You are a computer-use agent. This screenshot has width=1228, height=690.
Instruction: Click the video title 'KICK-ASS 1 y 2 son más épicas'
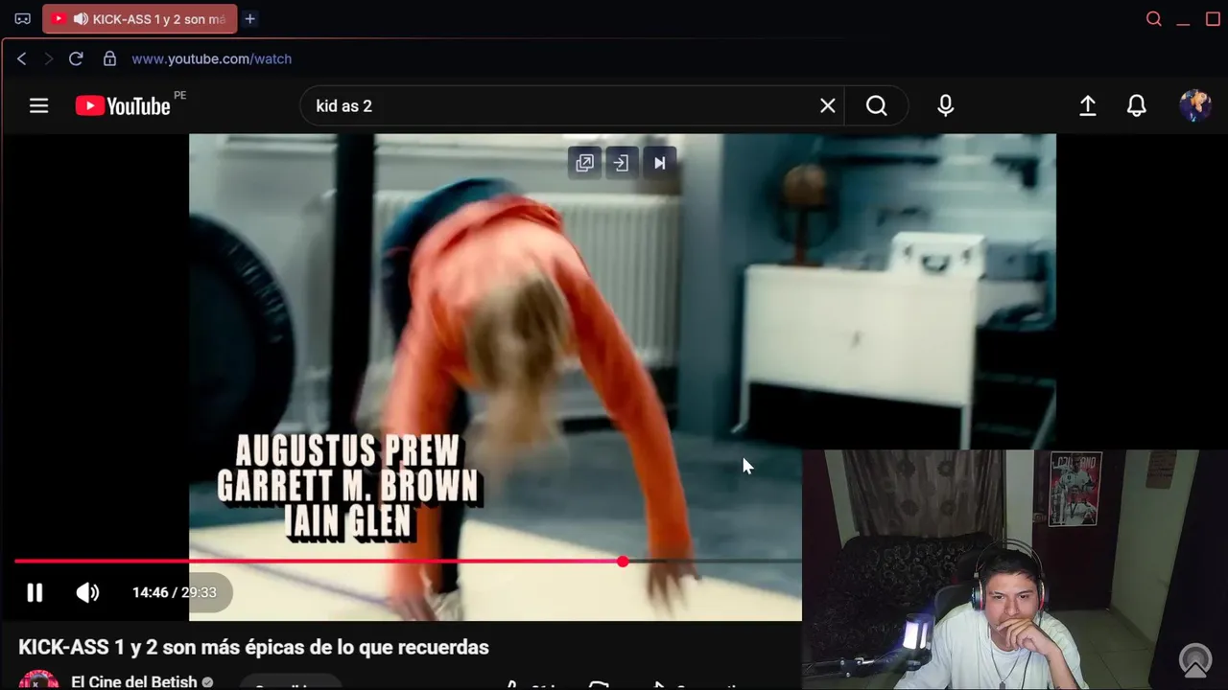coord(253,648)
